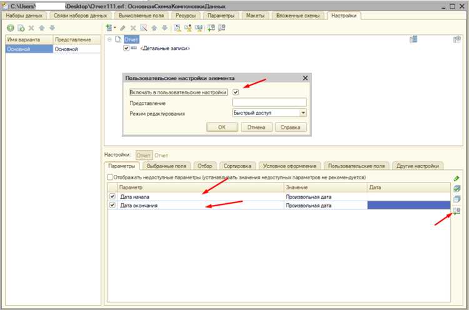469x310 pixels.
Task: Toggle the Детальные записи checkbox
Action: [x=126, y=48]
